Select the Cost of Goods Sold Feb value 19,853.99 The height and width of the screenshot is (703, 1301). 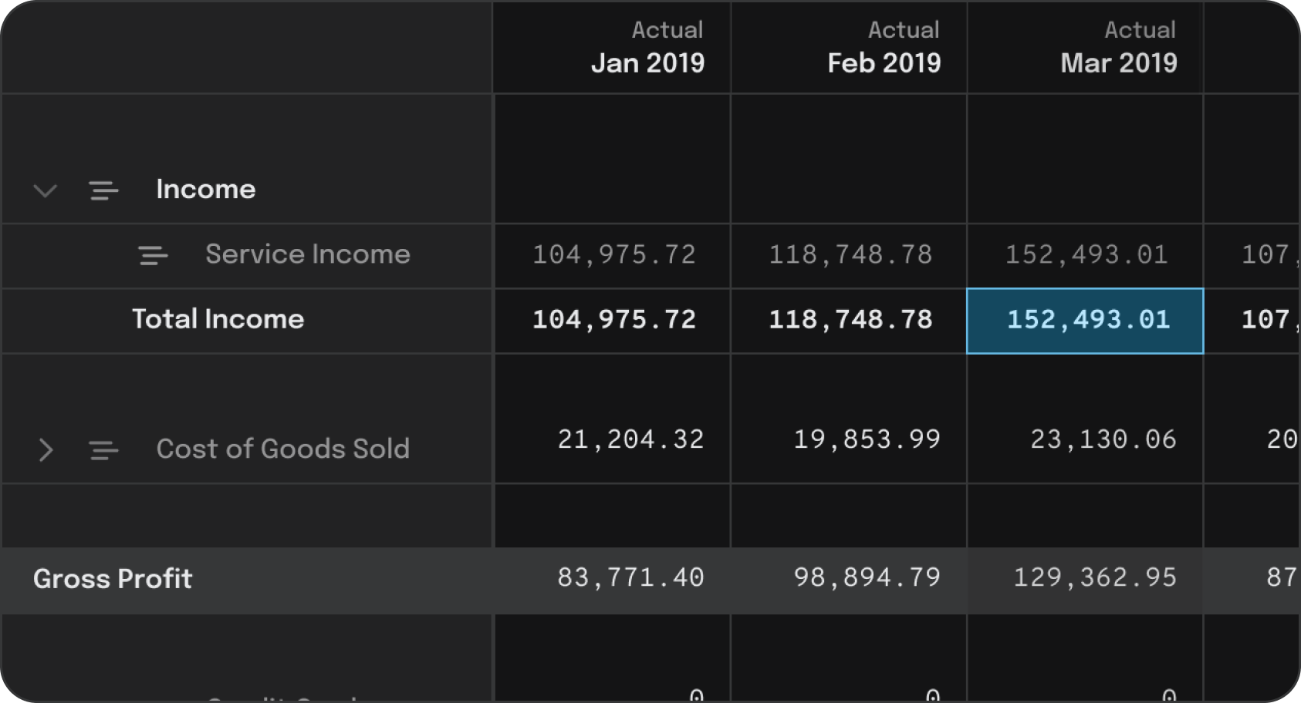coord(867,439)
